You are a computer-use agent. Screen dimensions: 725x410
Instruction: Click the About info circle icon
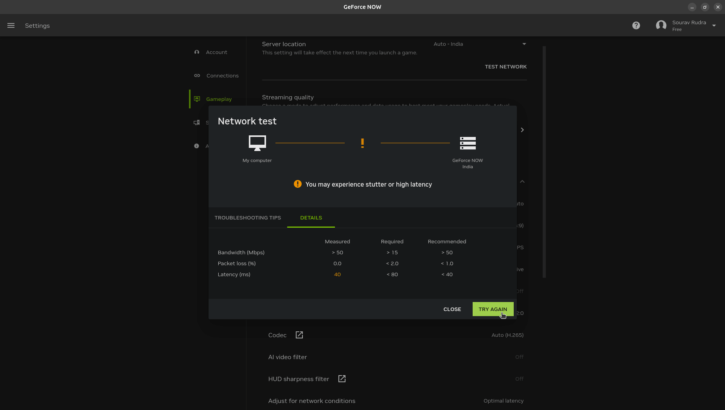point(196,146)
